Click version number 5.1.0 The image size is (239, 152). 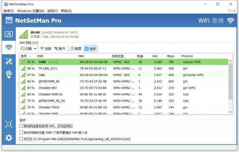[x=232, y=11]
